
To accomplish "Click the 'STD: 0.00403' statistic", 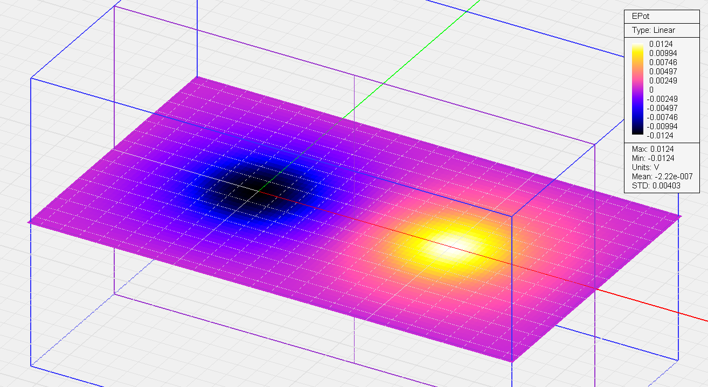I will (x=656, y=186).
